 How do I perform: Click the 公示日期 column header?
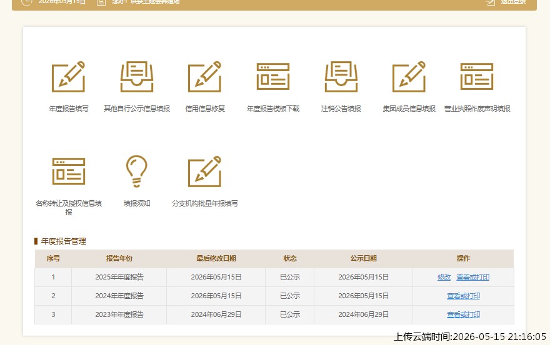point(363,258)
